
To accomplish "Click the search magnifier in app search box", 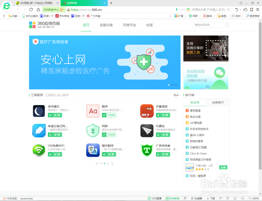I will coord(227,25).
